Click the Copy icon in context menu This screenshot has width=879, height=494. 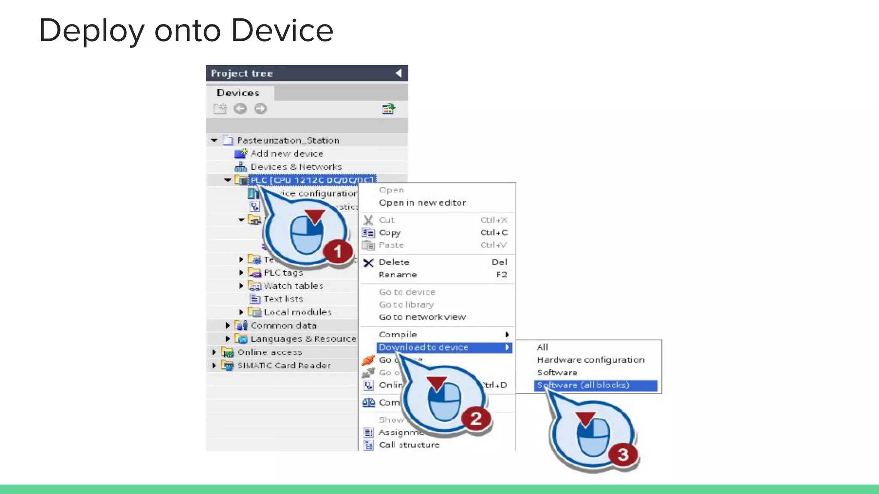pos(368,232)
